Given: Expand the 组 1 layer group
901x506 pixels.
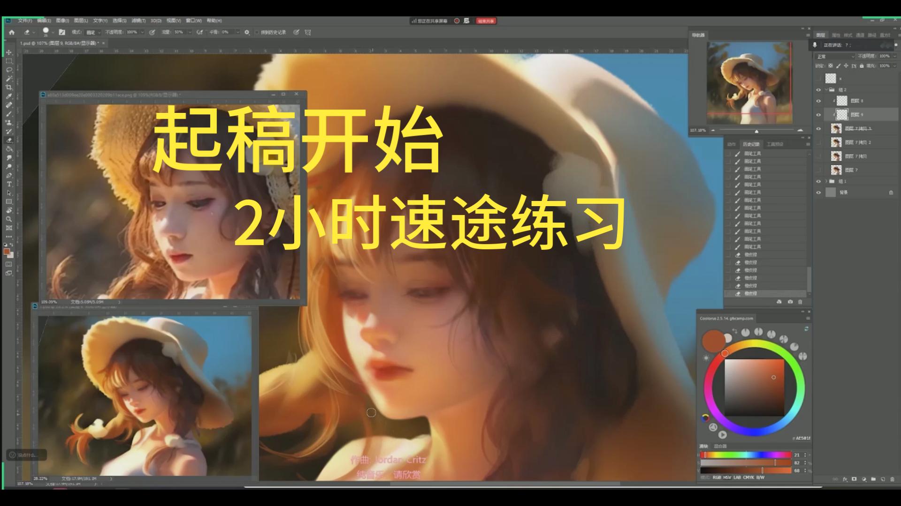Looking at the screenshot, I should pos(826,181).
